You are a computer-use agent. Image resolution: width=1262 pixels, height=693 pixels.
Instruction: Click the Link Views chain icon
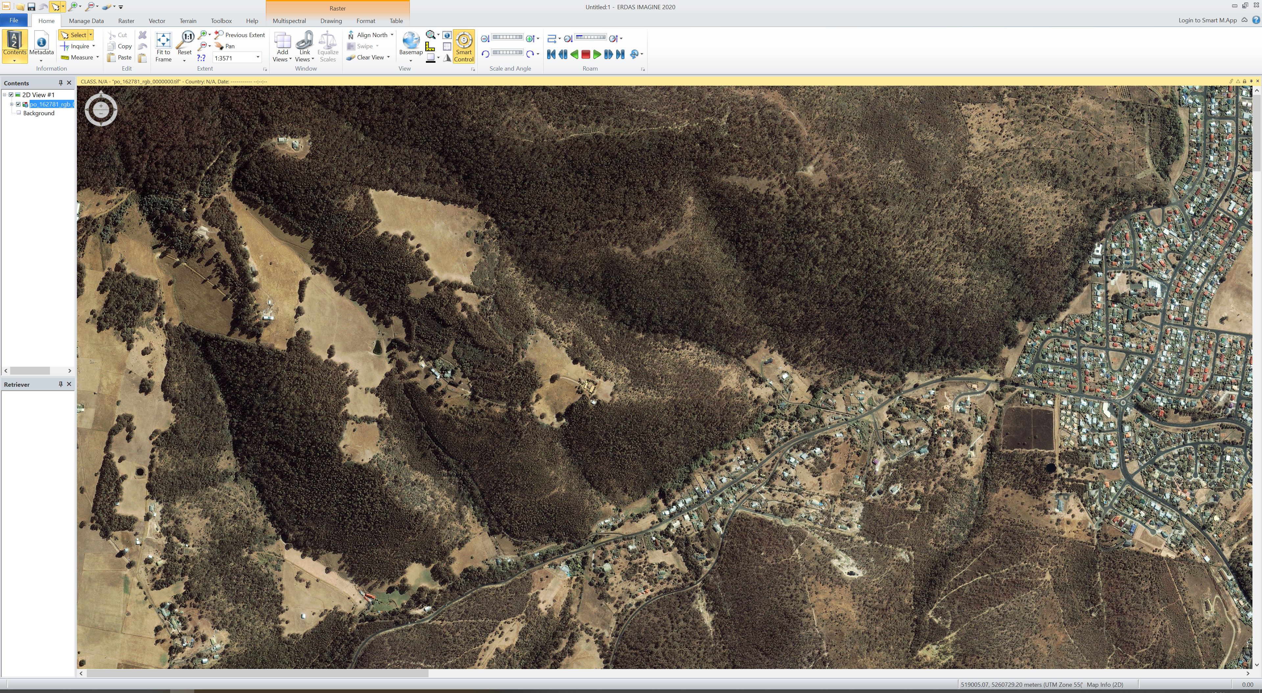[x=304, y=40]
